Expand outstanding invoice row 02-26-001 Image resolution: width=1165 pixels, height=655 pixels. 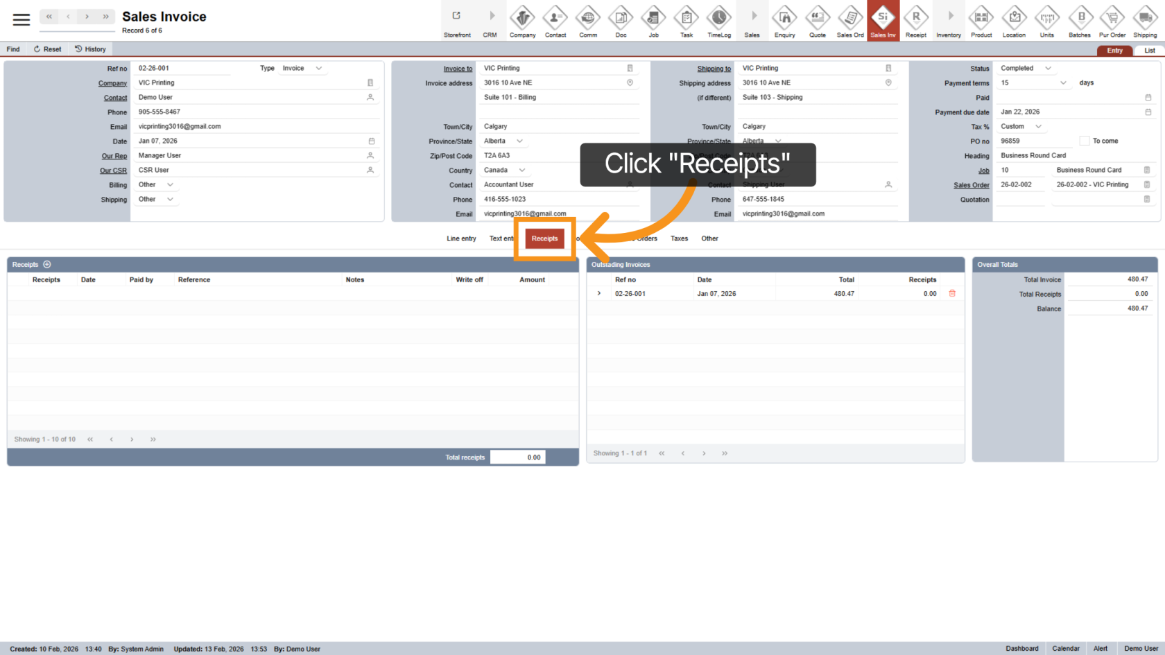point(599,294)
